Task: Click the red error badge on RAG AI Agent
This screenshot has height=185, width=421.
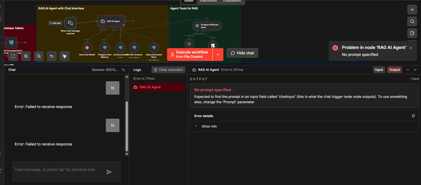Action: (x=123, y=25)
